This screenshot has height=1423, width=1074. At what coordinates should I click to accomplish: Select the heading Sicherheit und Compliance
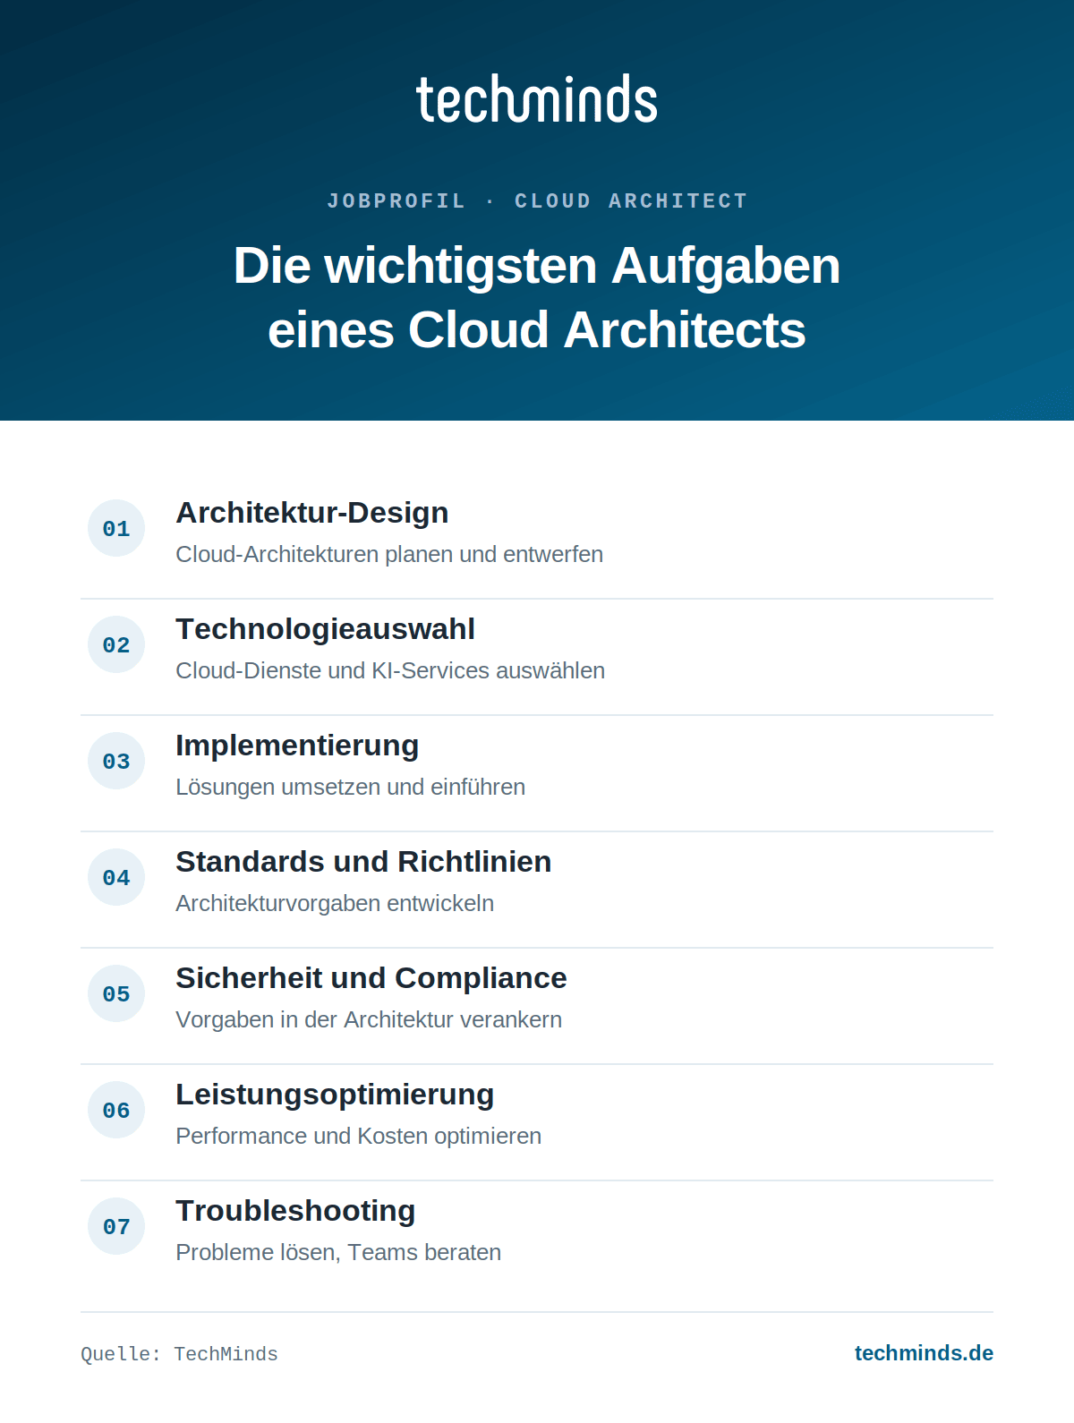(x=371, y=978)
